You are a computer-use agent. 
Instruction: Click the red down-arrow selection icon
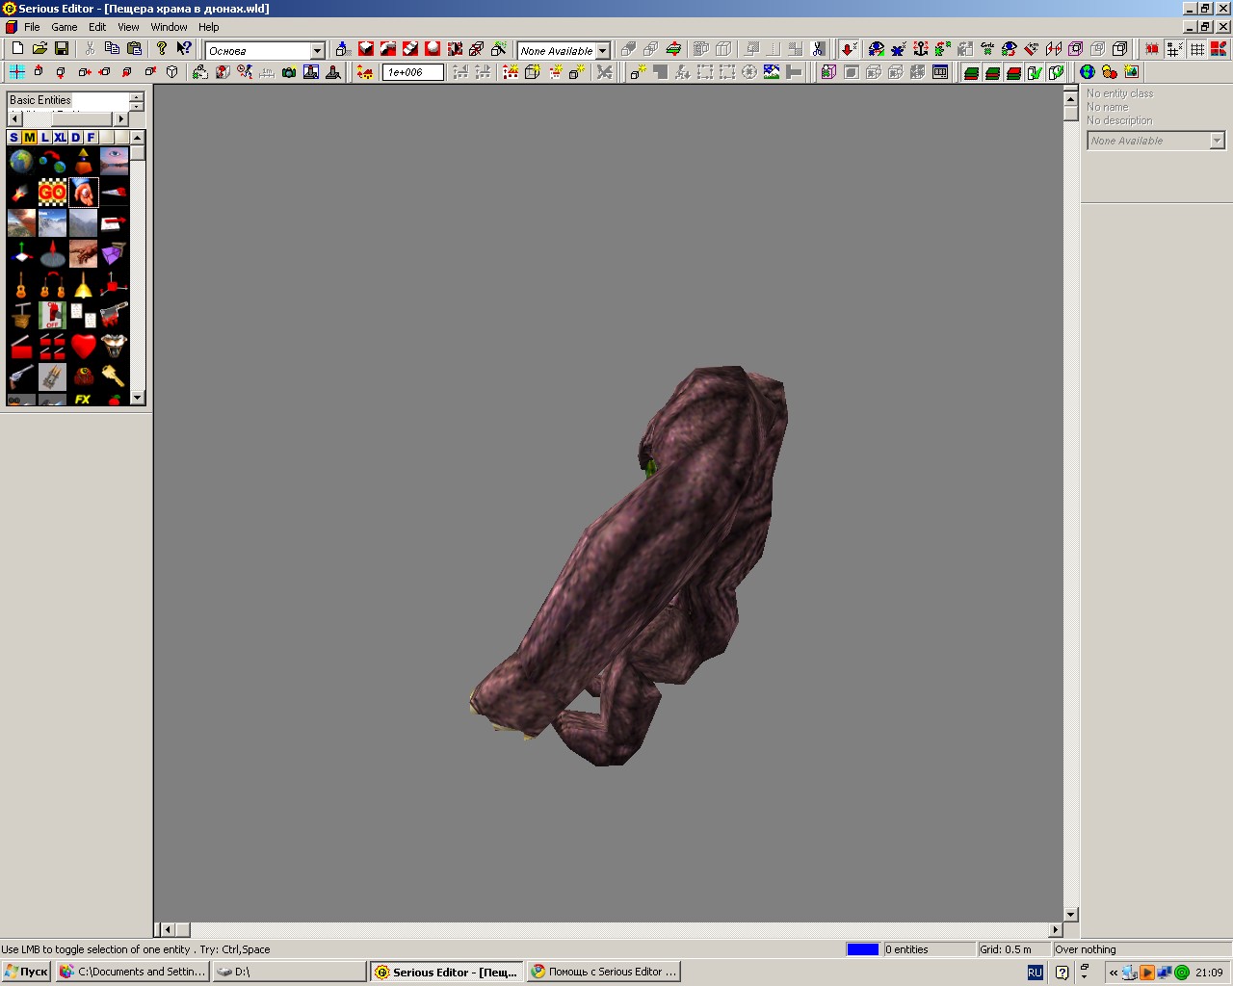(x=849, y=48)
